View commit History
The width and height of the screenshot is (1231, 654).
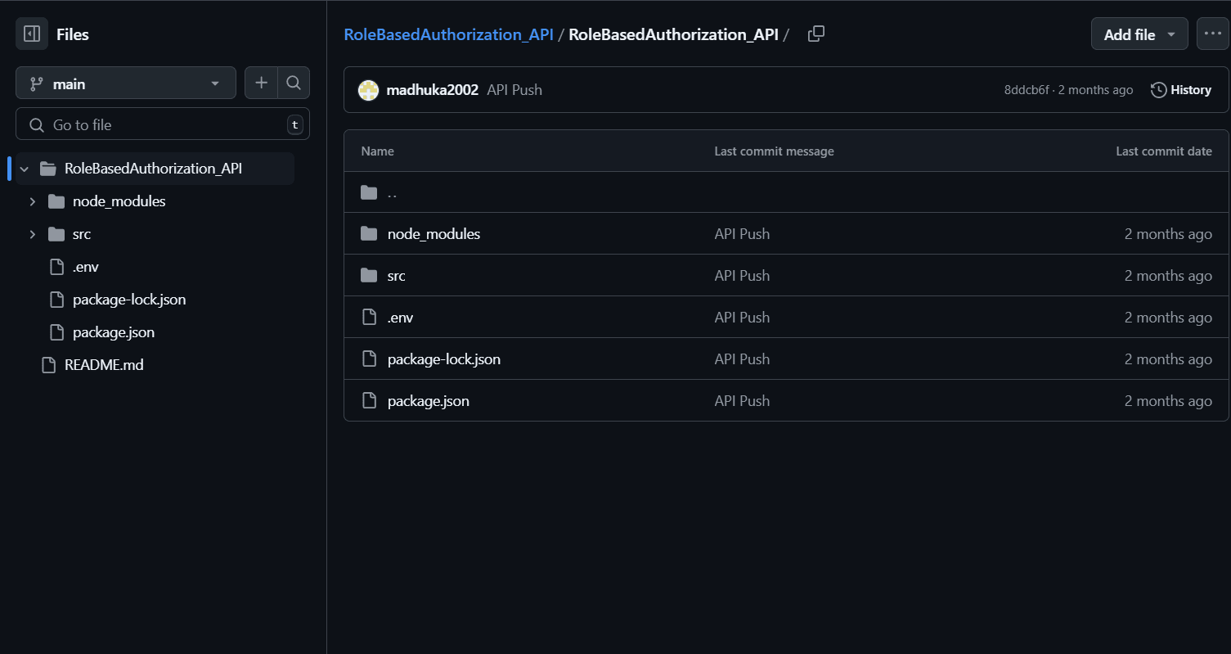[1181, 90]
